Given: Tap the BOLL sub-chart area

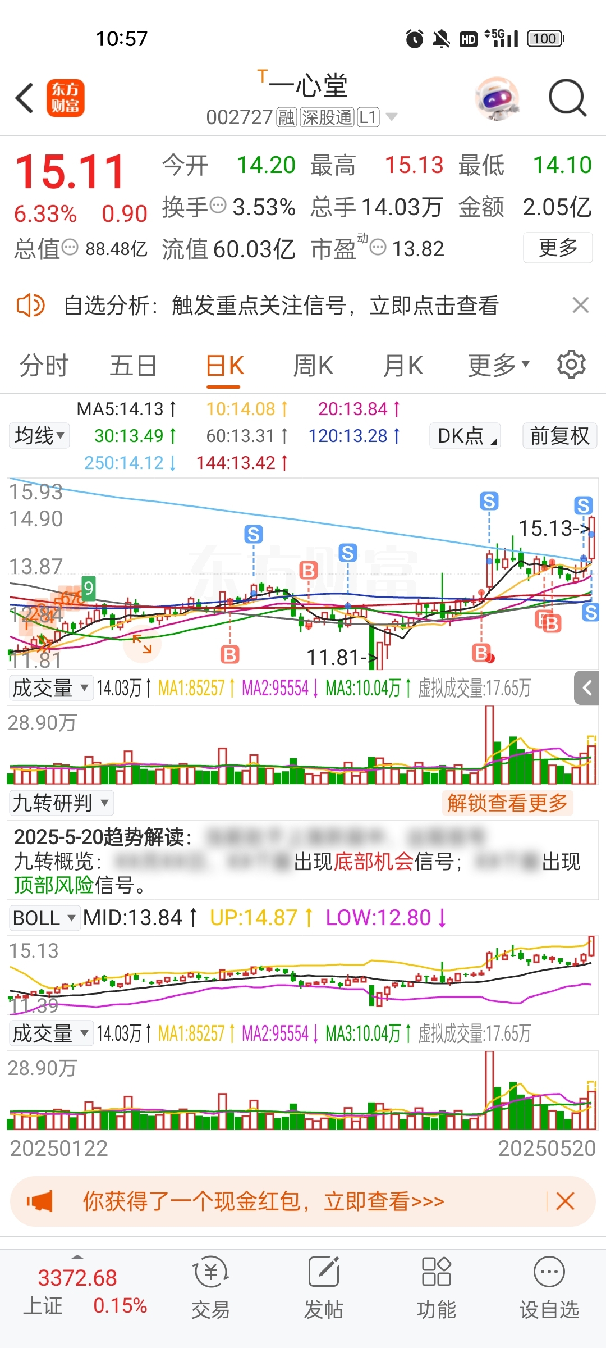Looking at the screenshot, I should (x=303, y=975).
